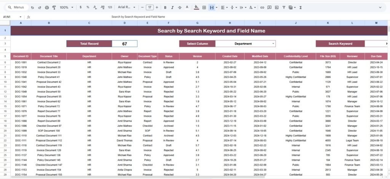Open text rotation dropdown
This screenshot has height=179, width=390.
253,8
